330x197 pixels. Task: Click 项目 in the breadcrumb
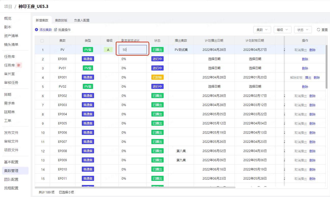8,6
